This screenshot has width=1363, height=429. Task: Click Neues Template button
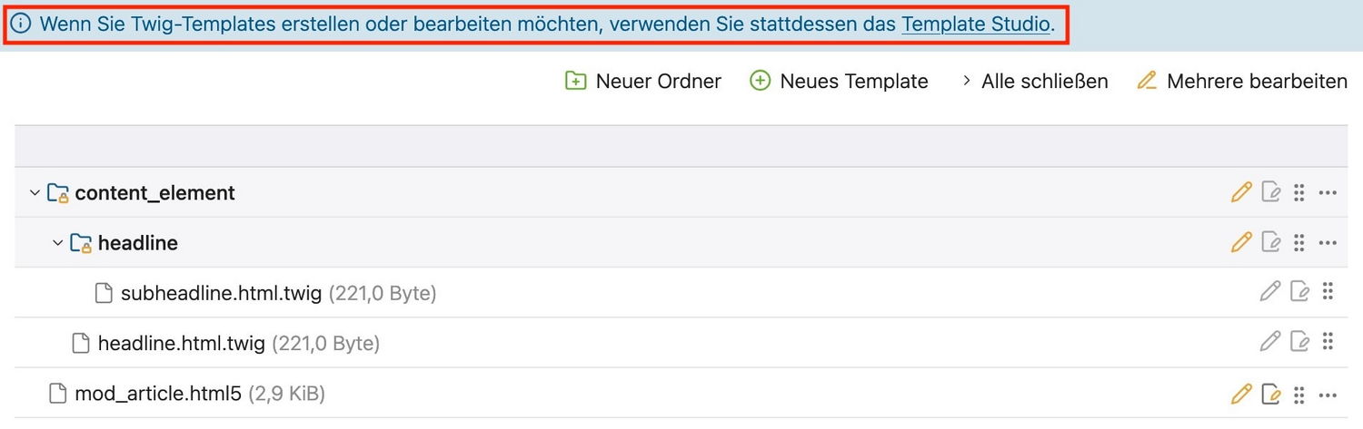[x=839, y=82]
